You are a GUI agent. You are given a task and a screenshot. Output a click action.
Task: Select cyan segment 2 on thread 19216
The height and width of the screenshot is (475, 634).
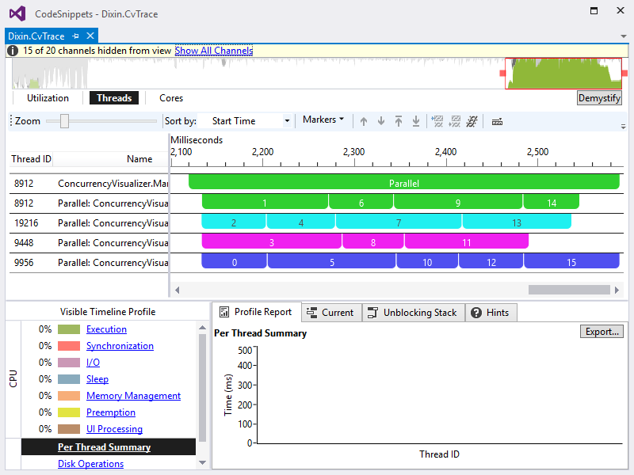tap(234, 222)
